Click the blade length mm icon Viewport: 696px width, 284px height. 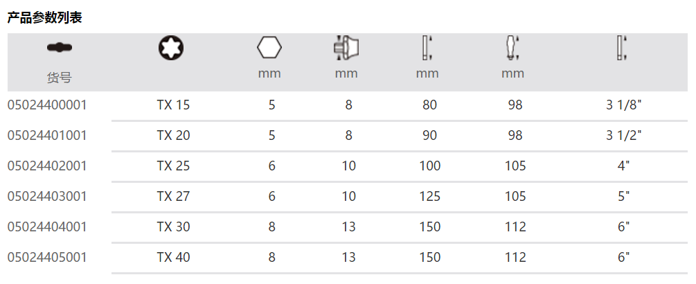click(x=427, y=48)
